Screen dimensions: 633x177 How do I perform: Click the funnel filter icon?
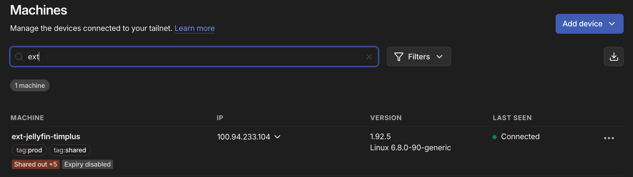point(399,57)
